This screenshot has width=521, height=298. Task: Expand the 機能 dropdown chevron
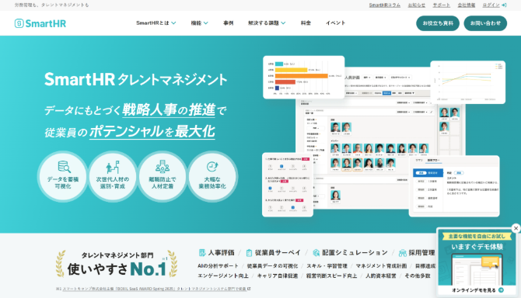(x=205, y=23)
